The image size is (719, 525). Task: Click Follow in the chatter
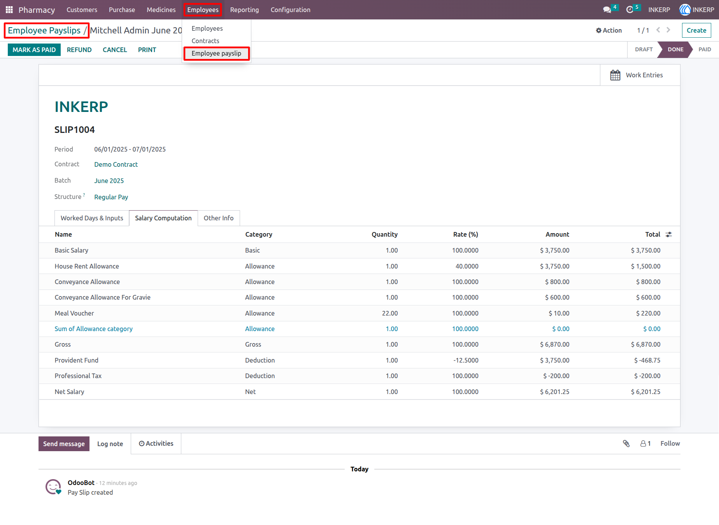[x=670, y=443]
